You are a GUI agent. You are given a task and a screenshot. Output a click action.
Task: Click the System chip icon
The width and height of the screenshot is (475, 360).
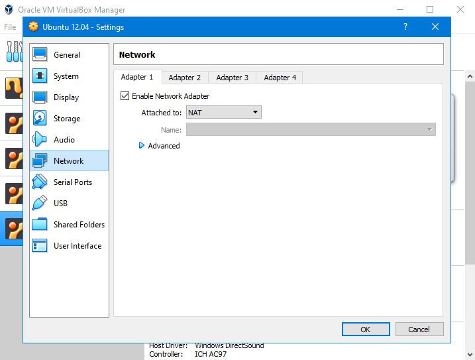[x=40, y=76]
